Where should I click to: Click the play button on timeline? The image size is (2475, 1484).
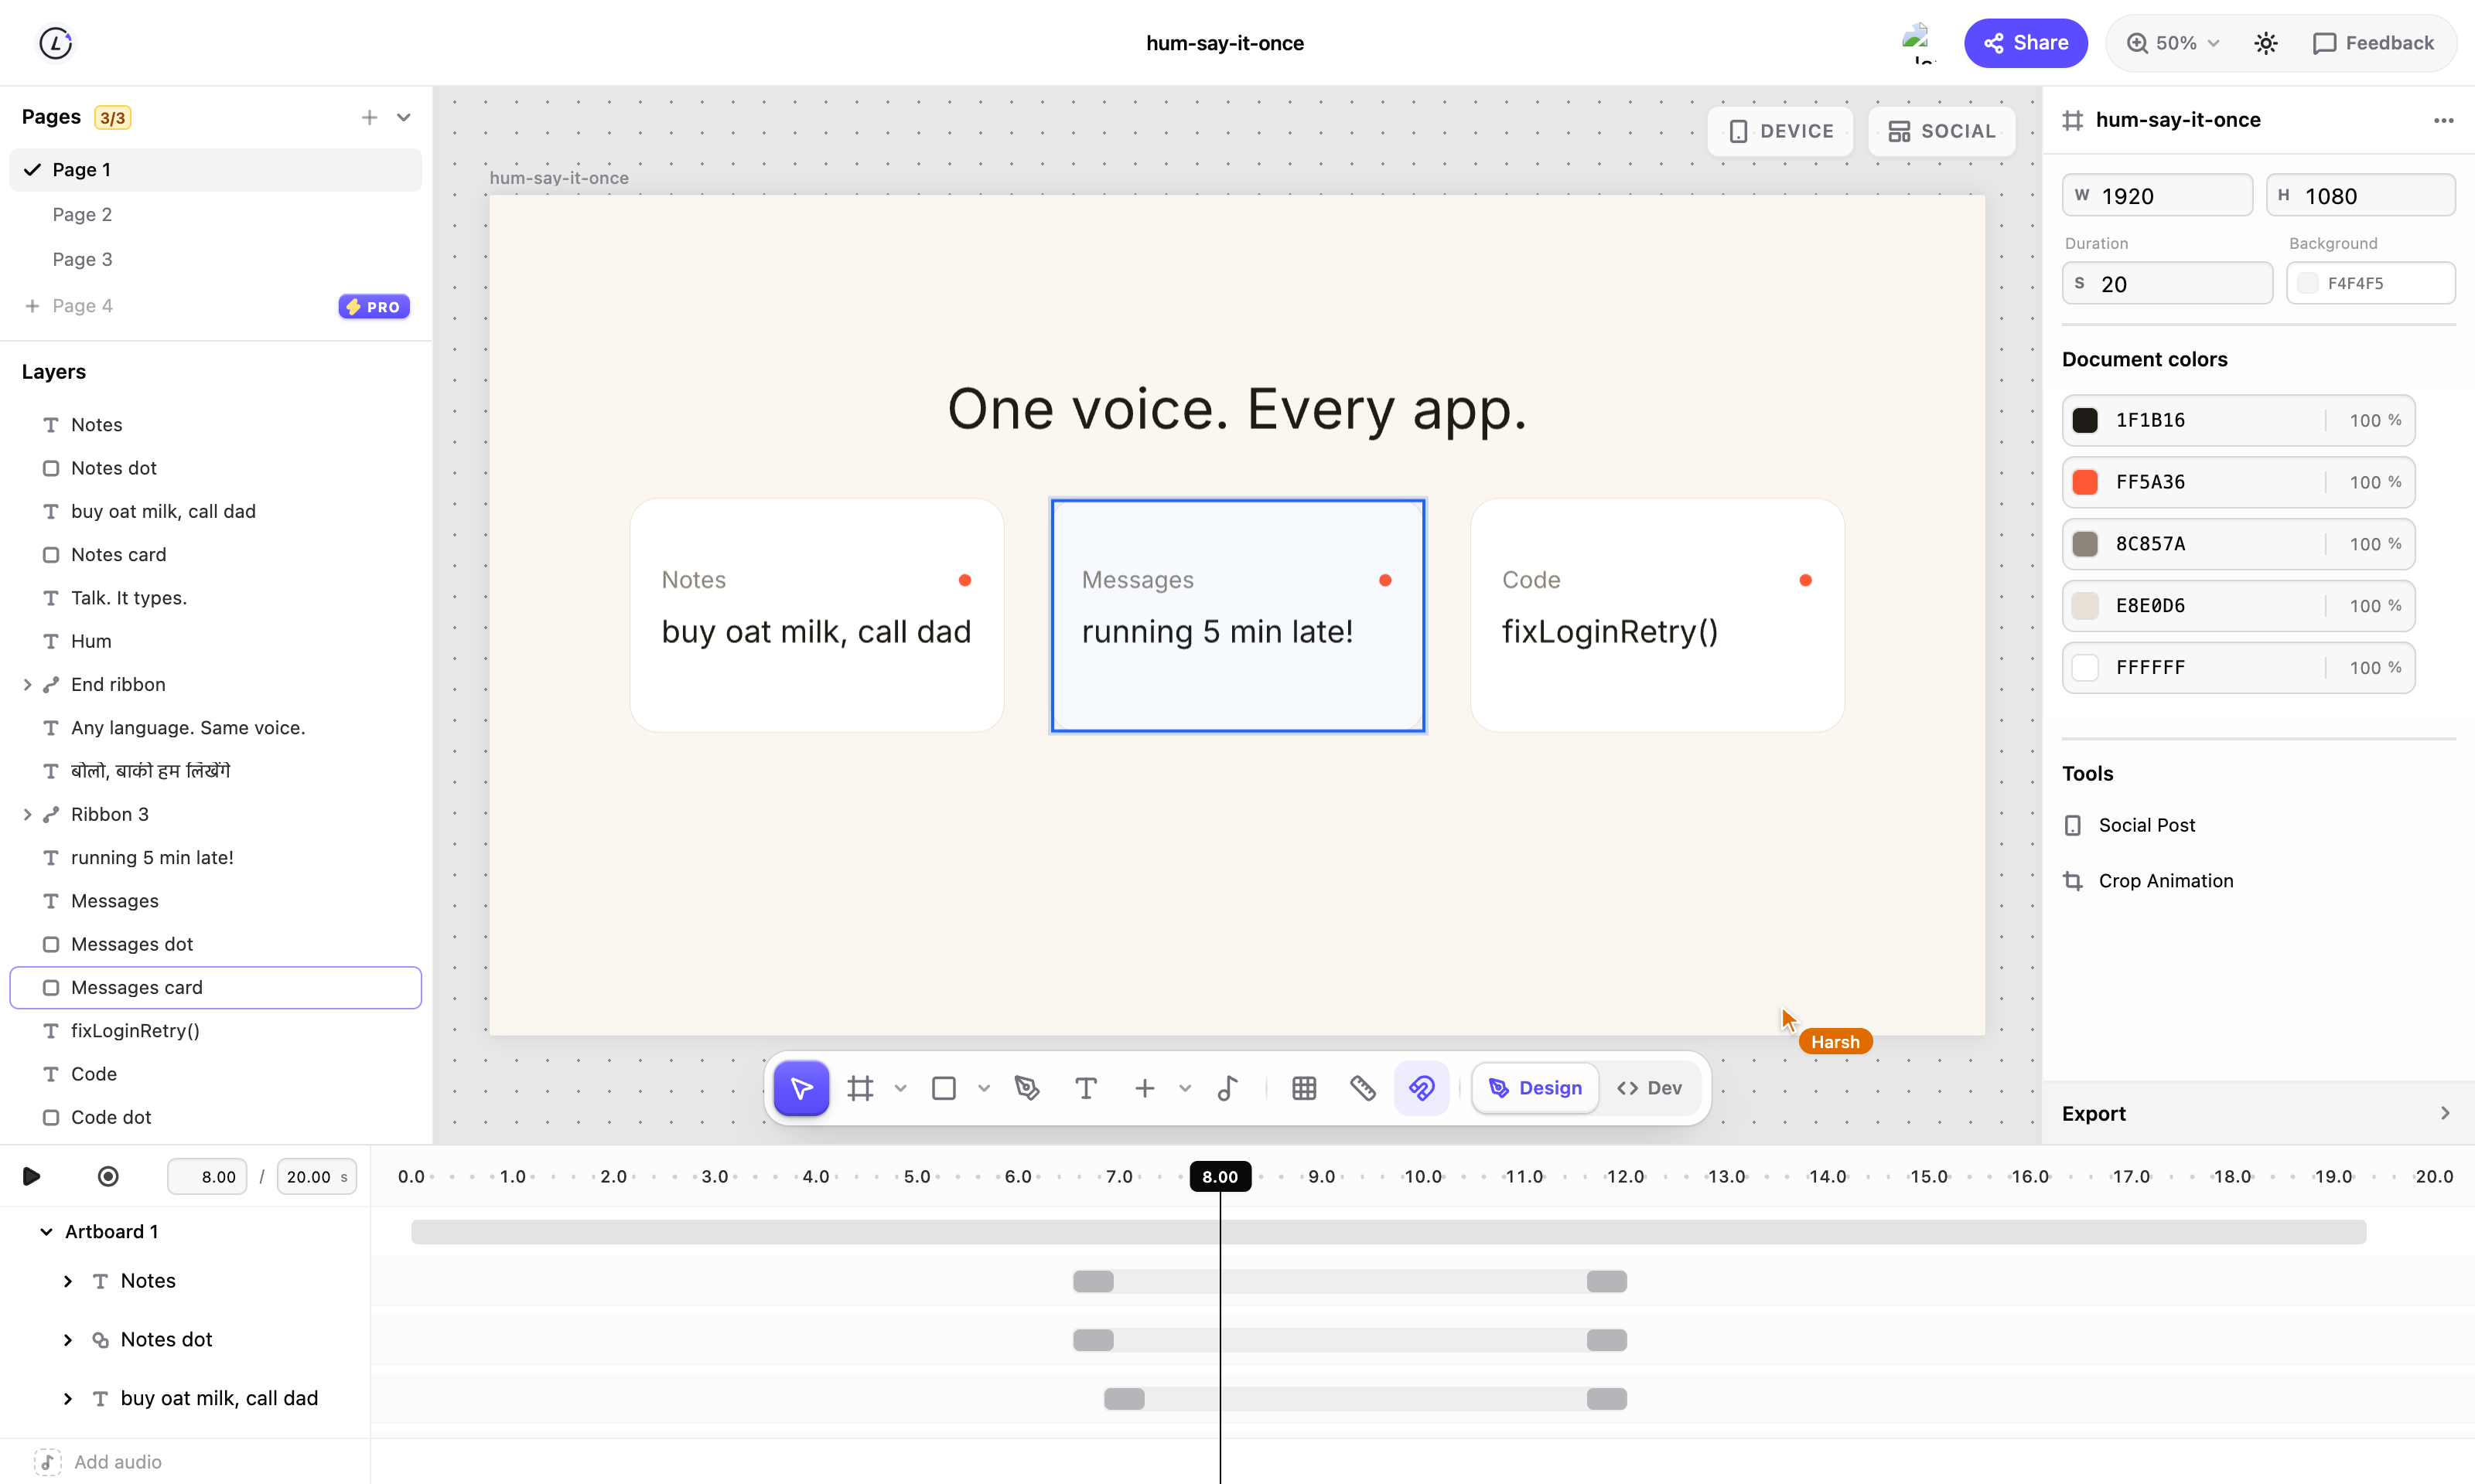(x=31, y=1176)
